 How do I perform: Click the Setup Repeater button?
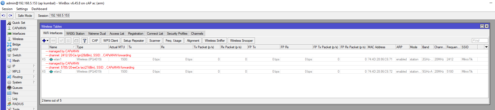pyautogui.click(x=134, y=41)
